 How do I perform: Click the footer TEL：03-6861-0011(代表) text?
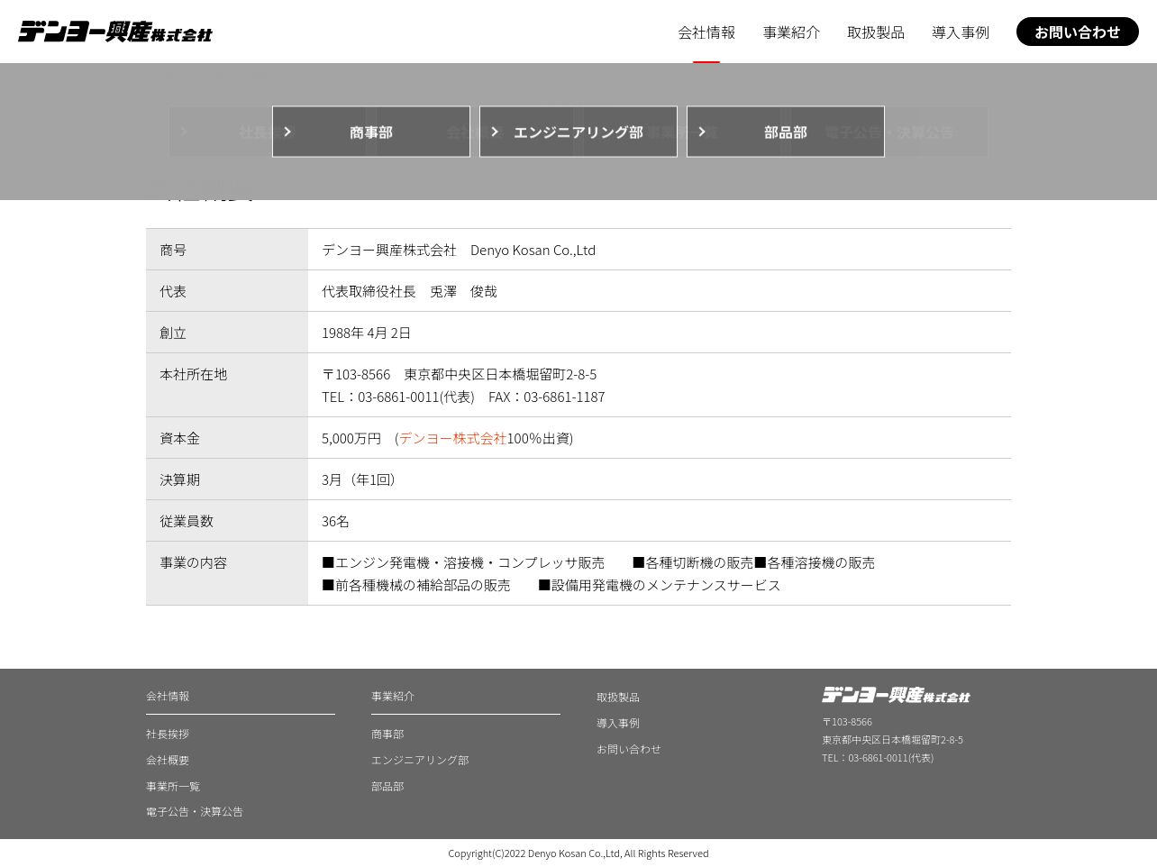click(878, 758)
